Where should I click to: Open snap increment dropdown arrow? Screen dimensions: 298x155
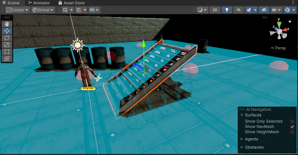tap(97, 10)
